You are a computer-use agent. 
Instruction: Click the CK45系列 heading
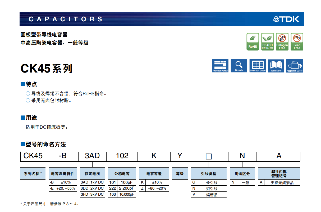[46, 69]
